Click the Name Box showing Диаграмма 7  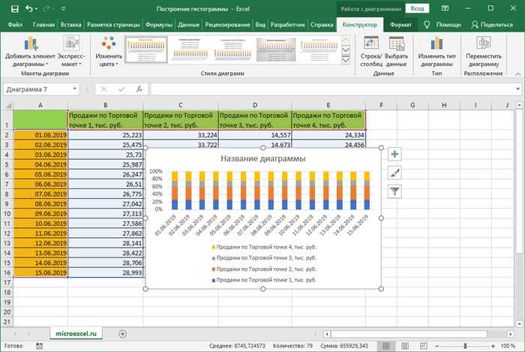coord(37,89)
